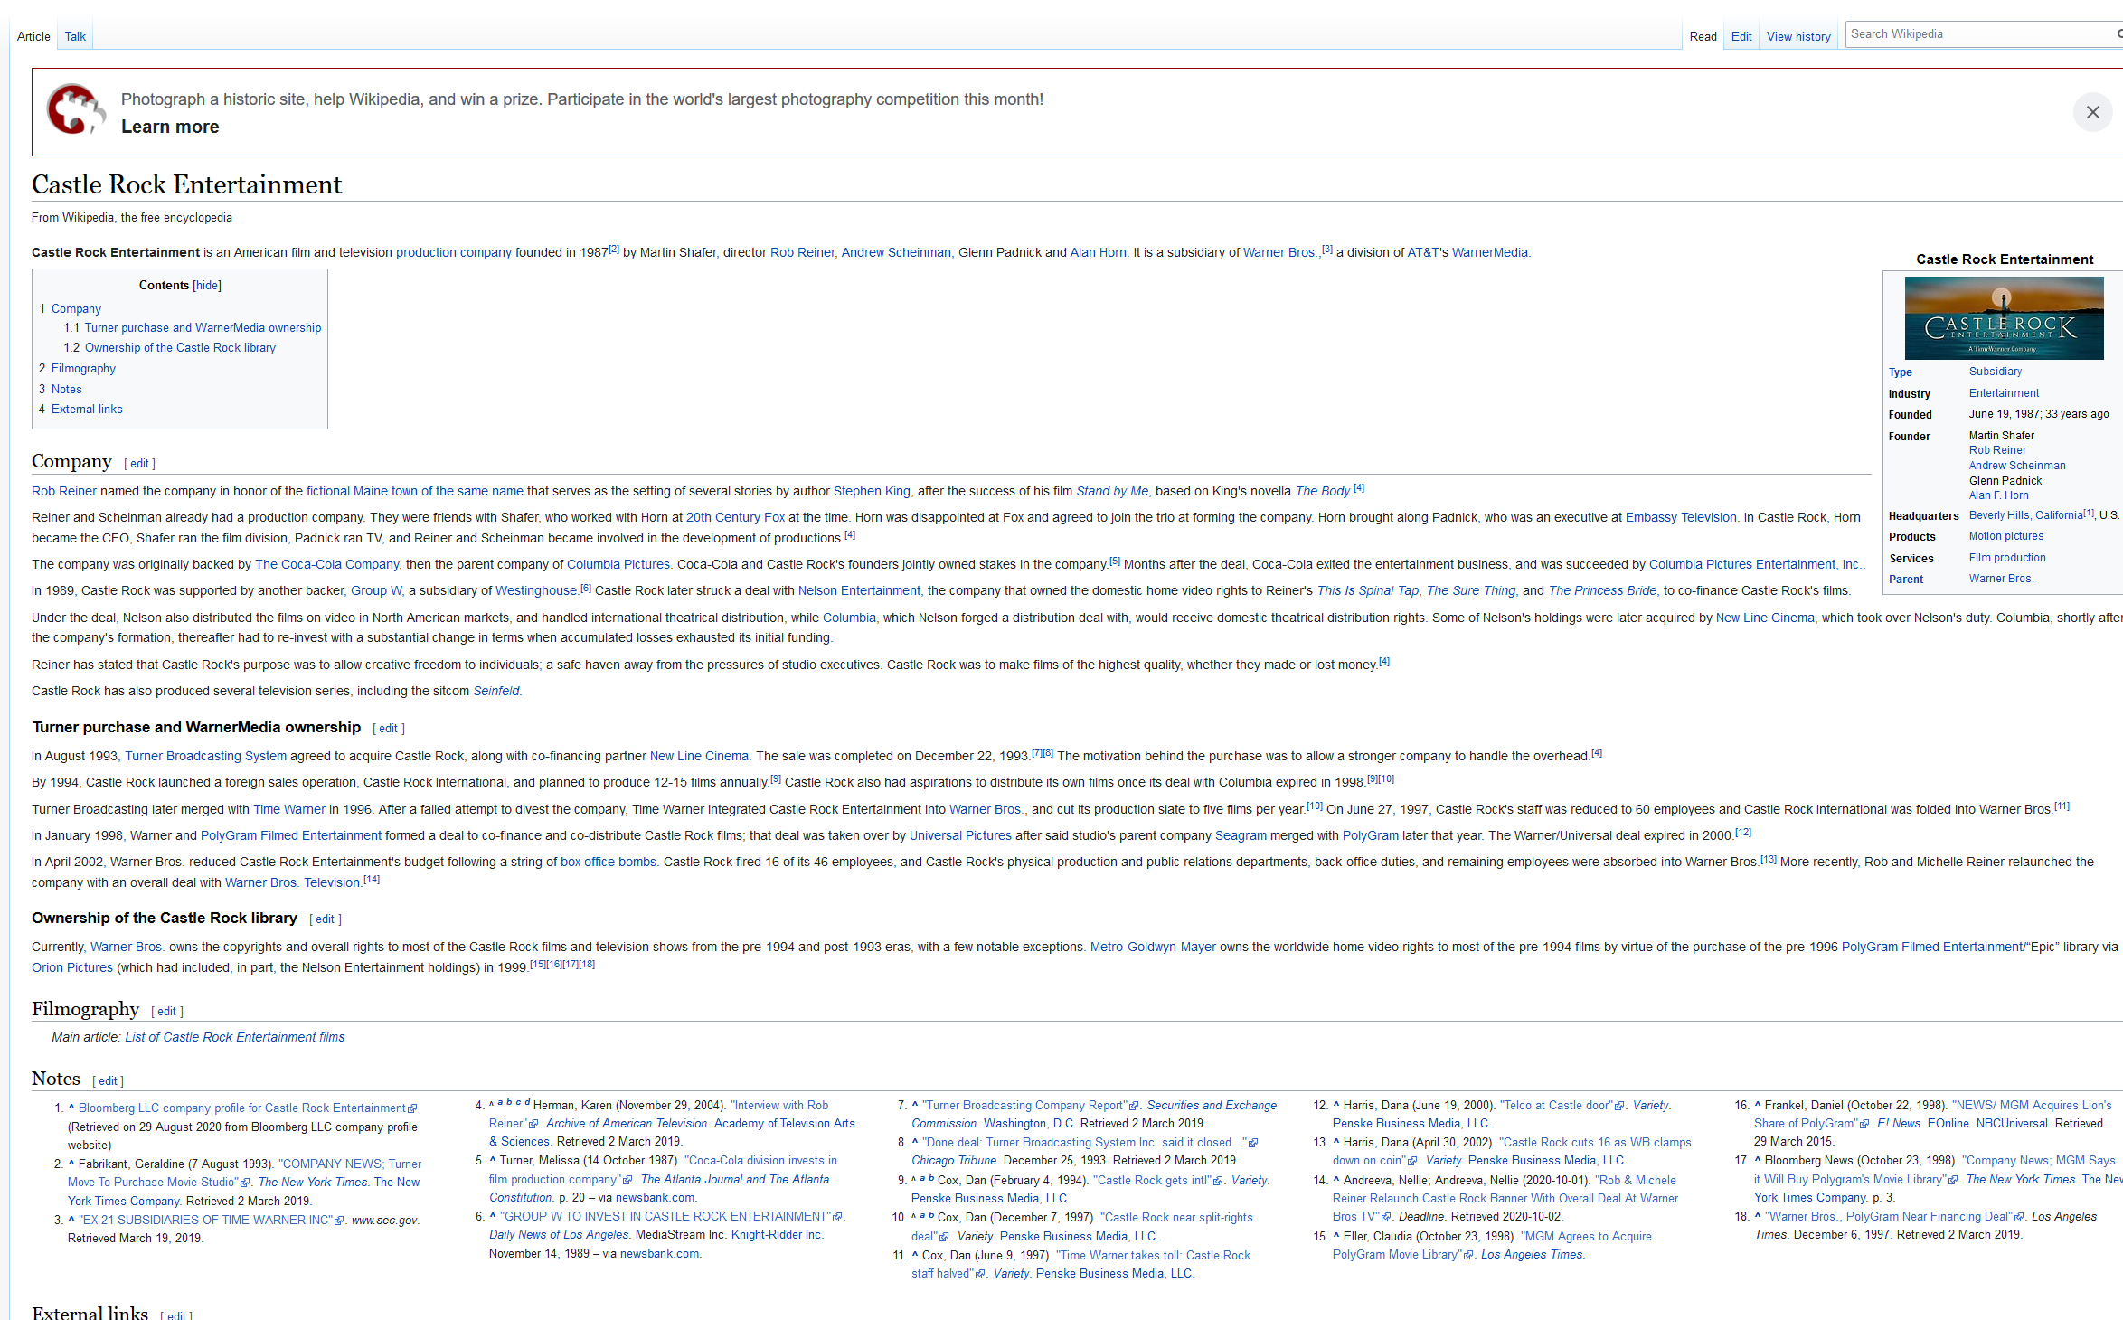Open the Orion Pictures link
The width and height of the screenshot is (2123, 1320).
[x=72, y=968]
